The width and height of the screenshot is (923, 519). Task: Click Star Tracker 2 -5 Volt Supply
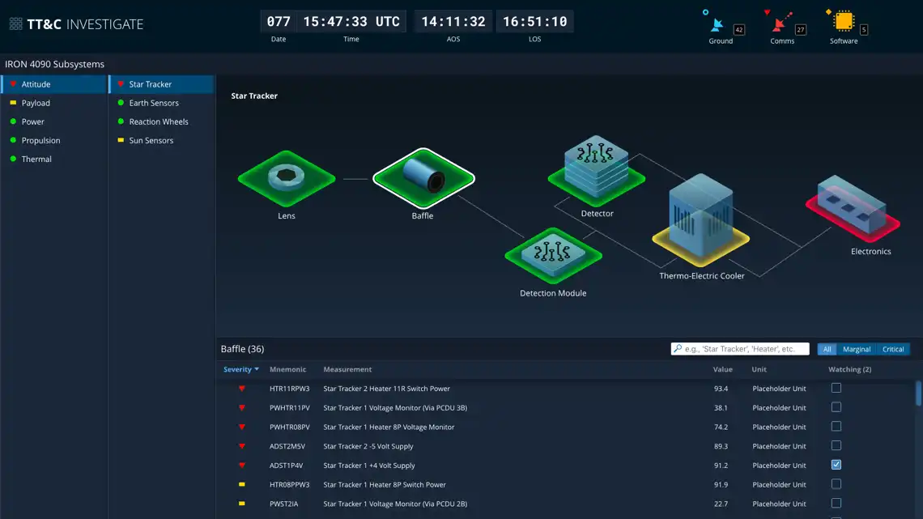click(368, 446)
